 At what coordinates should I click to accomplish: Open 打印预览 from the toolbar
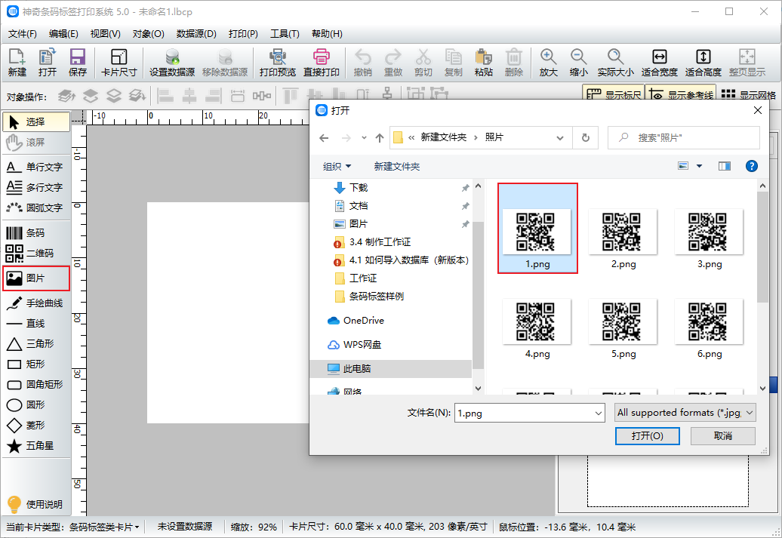(277, 63)
